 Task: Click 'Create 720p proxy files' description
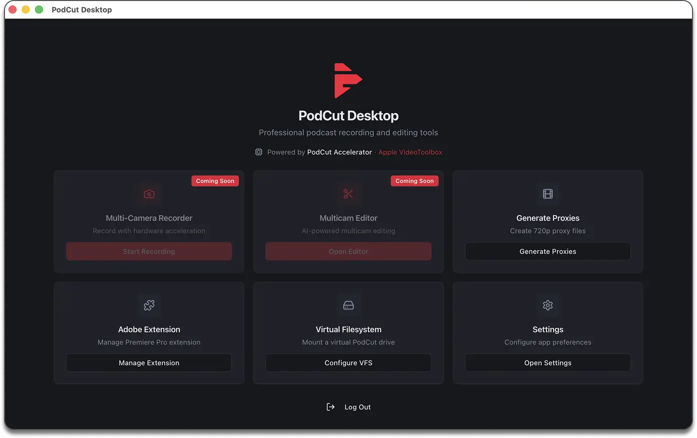[x=548, y=231]
